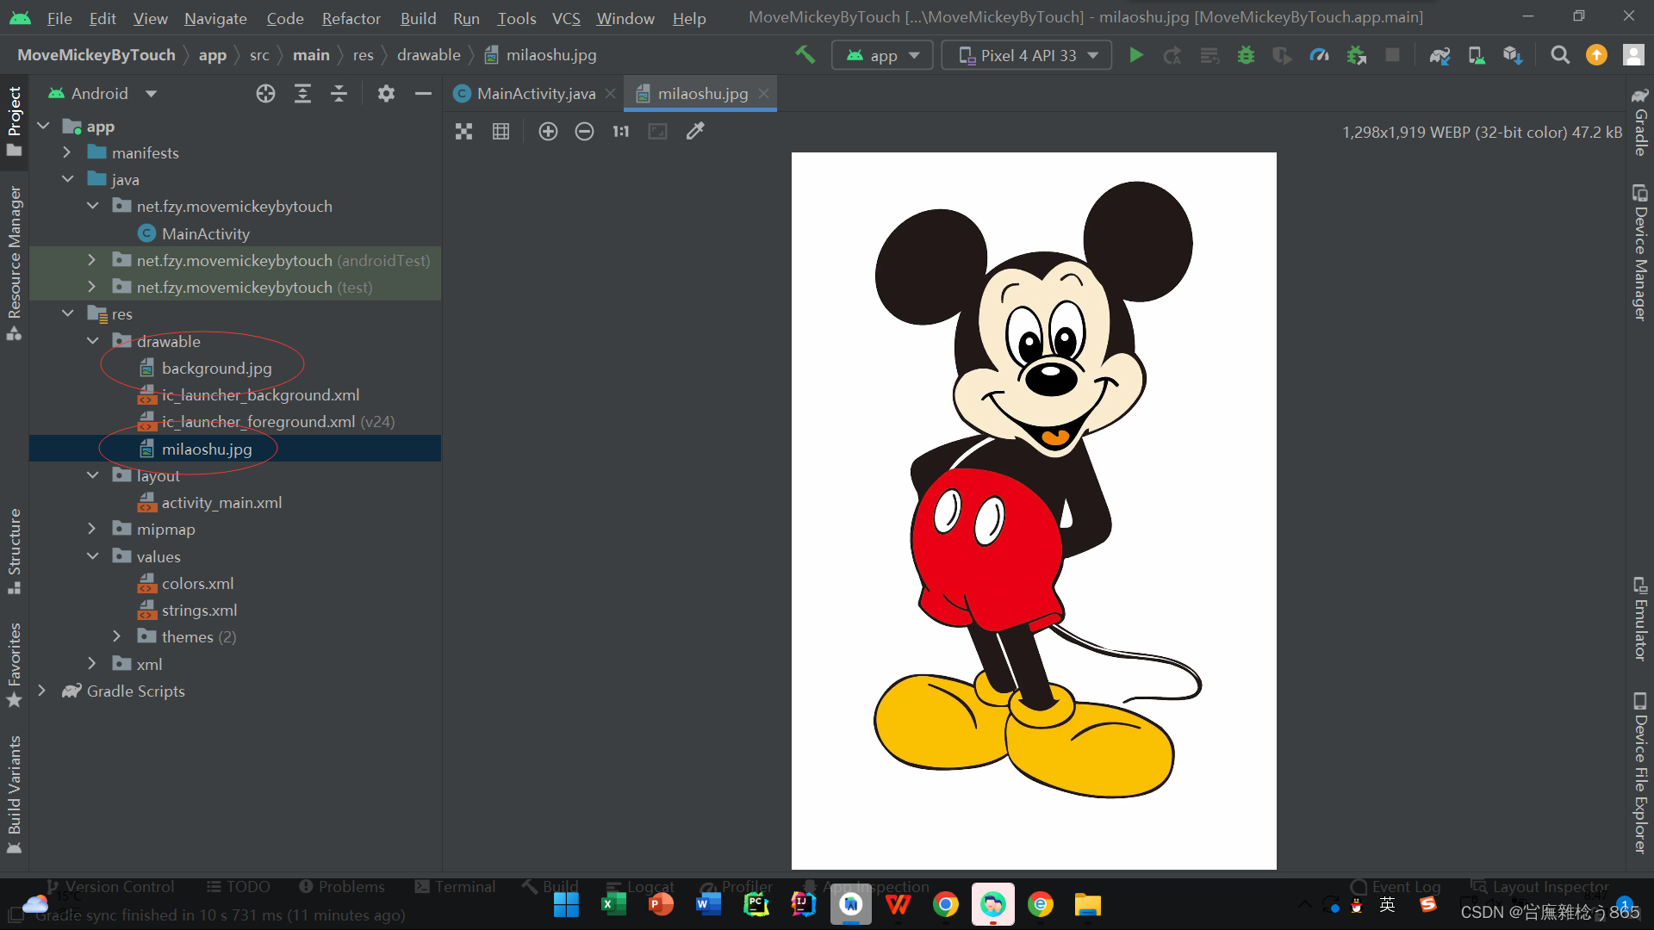Viewport: 1654px width, 930px height.
Task: Expand Gradle Scripts node
Action: [41, 691]
